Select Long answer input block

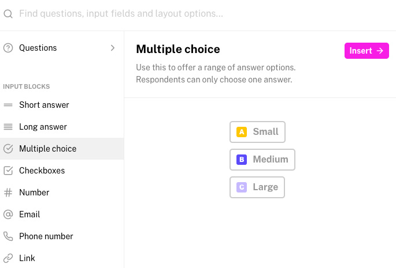(x=43, y=127)
